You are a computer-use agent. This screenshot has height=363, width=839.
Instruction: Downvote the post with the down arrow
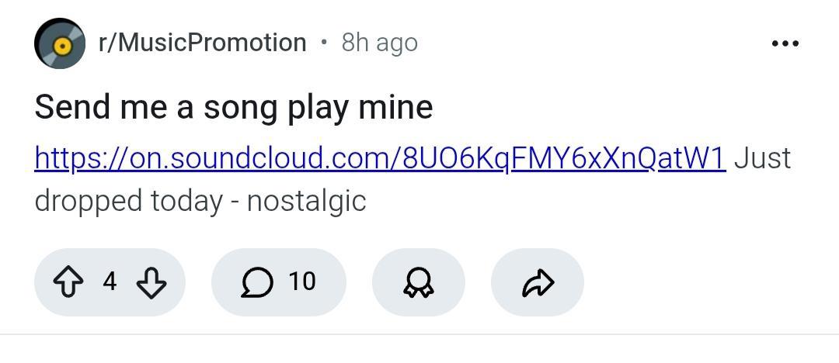coord(151,282)
